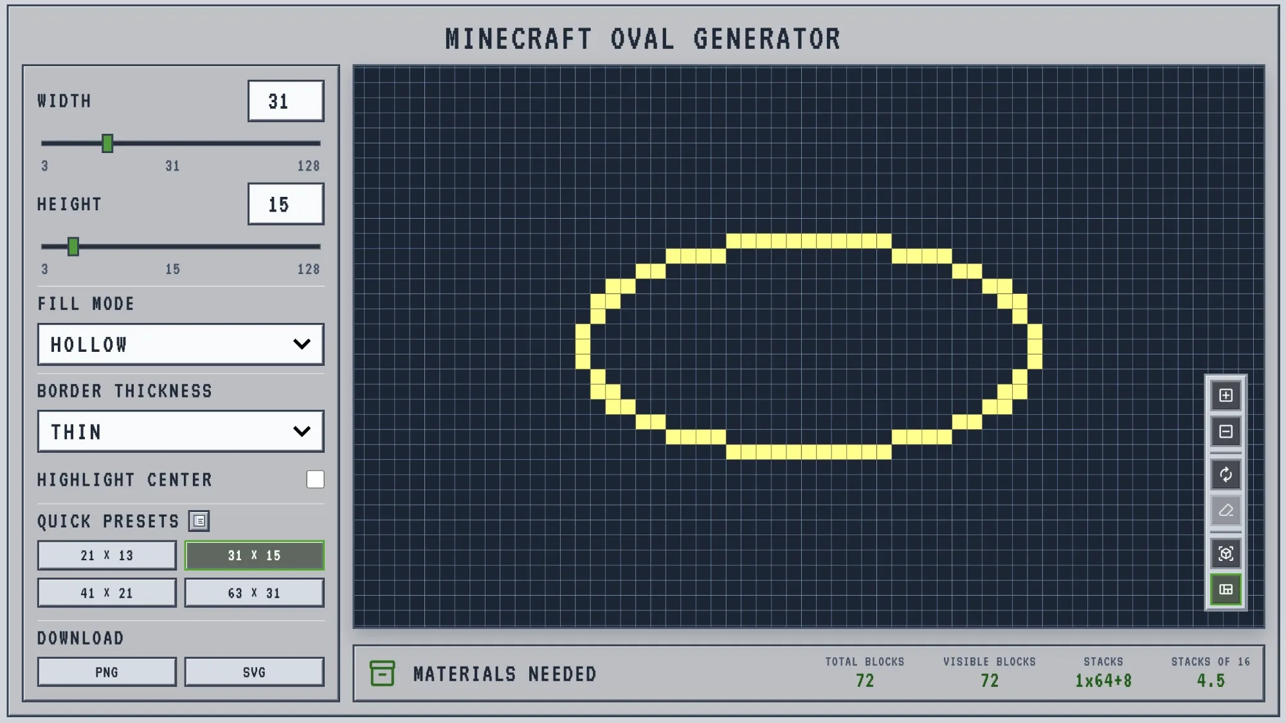Image resolution: width=1286 pixels, height=723 pixels.
Task: Click the Stacks value 1x64+8
Action: click(x=1103, y=681)
